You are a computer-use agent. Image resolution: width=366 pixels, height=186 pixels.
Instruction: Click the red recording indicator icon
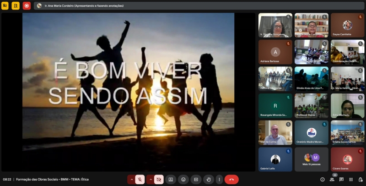[x=27, y=6]
